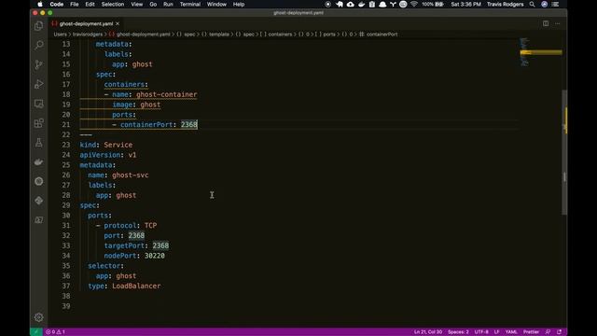The width and height of the screenshot is (597, 336).
Task: Open the Run menu
Action: point(168,4)
